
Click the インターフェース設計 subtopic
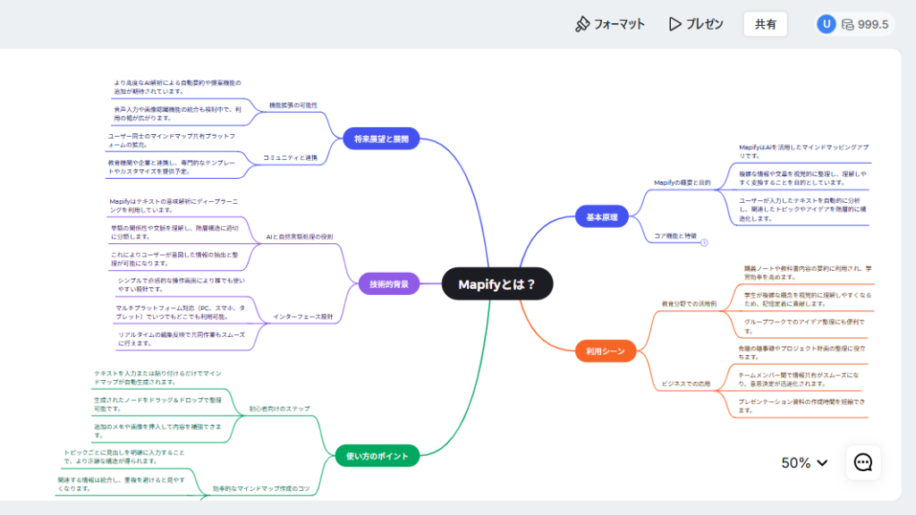[x=302, y=317]
